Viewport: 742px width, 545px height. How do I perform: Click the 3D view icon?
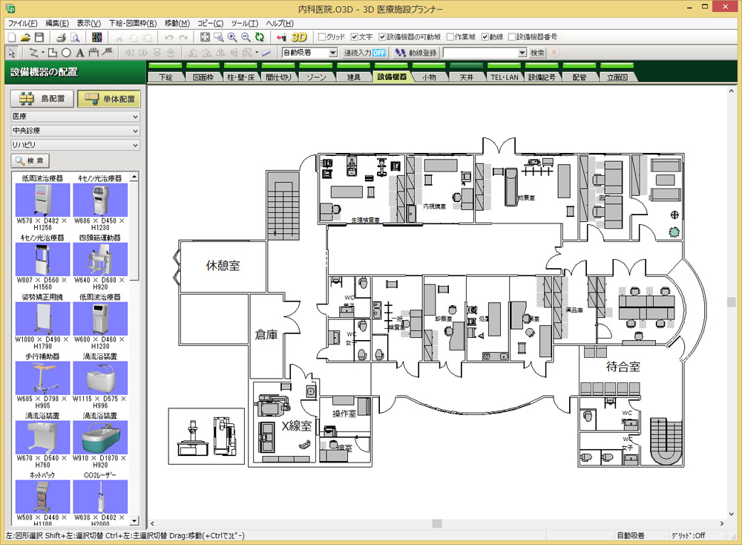(299, 36)
